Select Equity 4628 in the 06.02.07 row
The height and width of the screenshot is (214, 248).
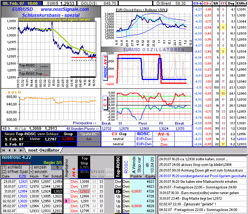(x=150, y=211)
